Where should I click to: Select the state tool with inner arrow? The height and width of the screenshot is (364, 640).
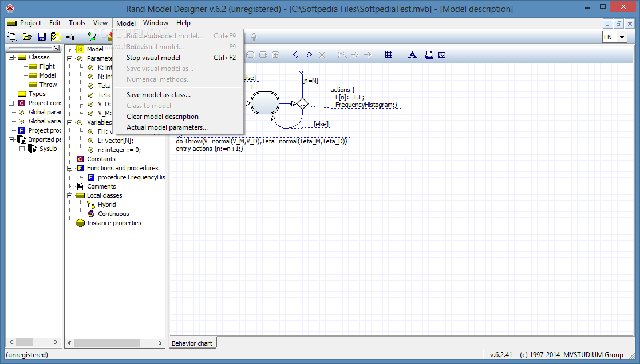pyautogui.click(x=276, y=55)
